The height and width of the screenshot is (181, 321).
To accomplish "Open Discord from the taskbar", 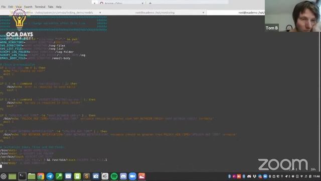I will [123, 176].
